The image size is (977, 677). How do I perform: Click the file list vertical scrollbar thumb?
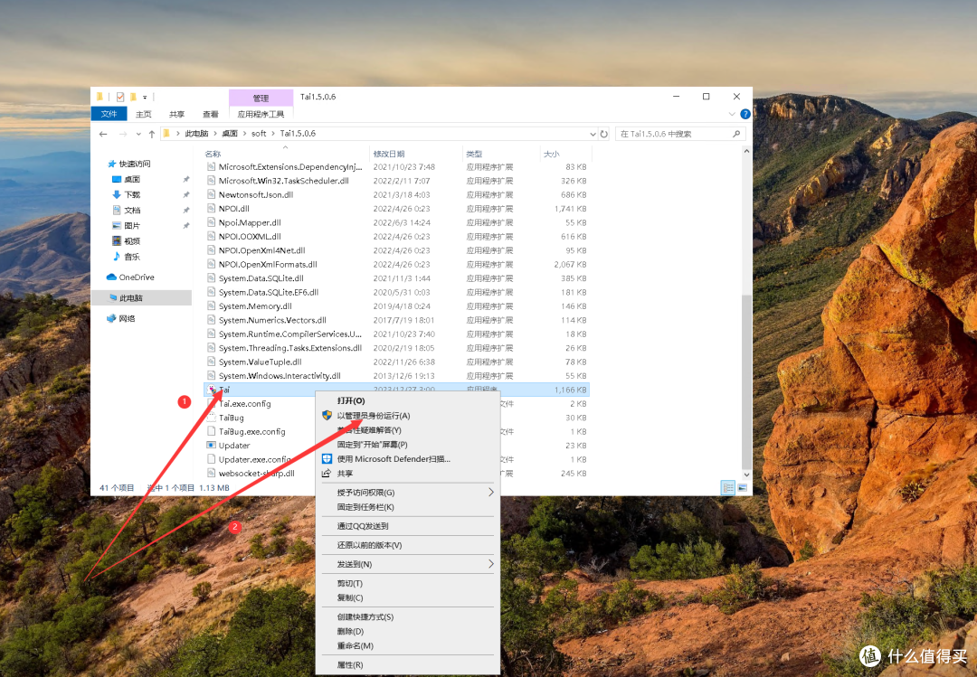tap(746, 381)
